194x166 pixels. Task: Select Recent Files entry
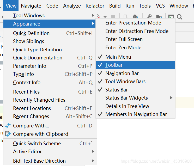(49, 92)
